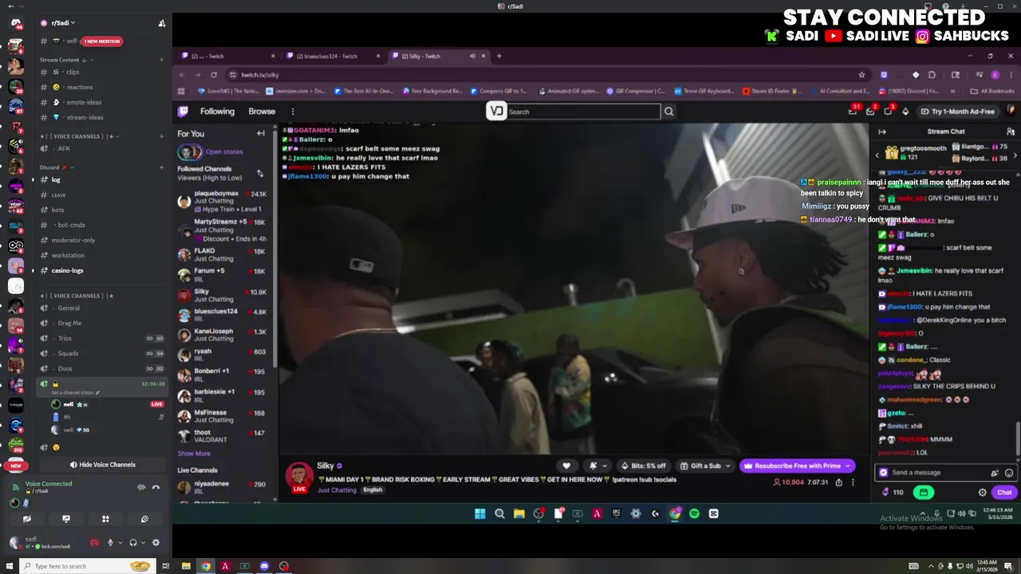Open the Discord soundboard

pos(144,519)
